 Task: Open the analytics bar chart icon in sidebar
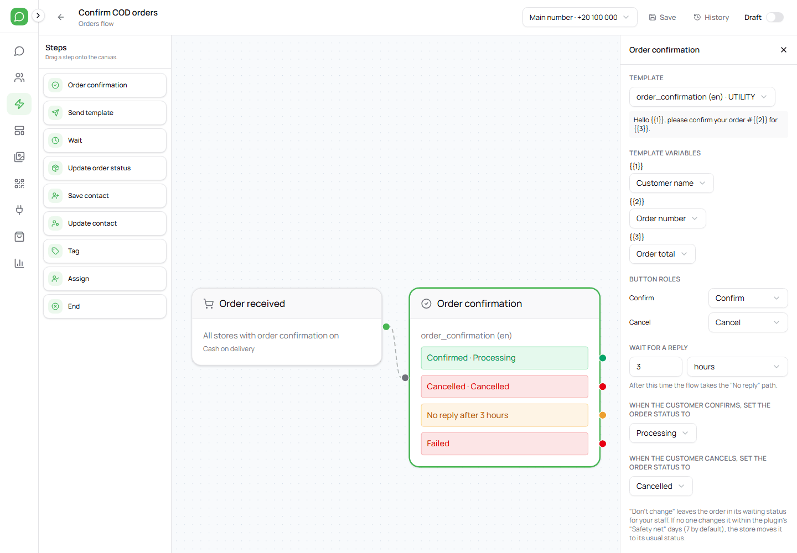(x=19, y=263)
